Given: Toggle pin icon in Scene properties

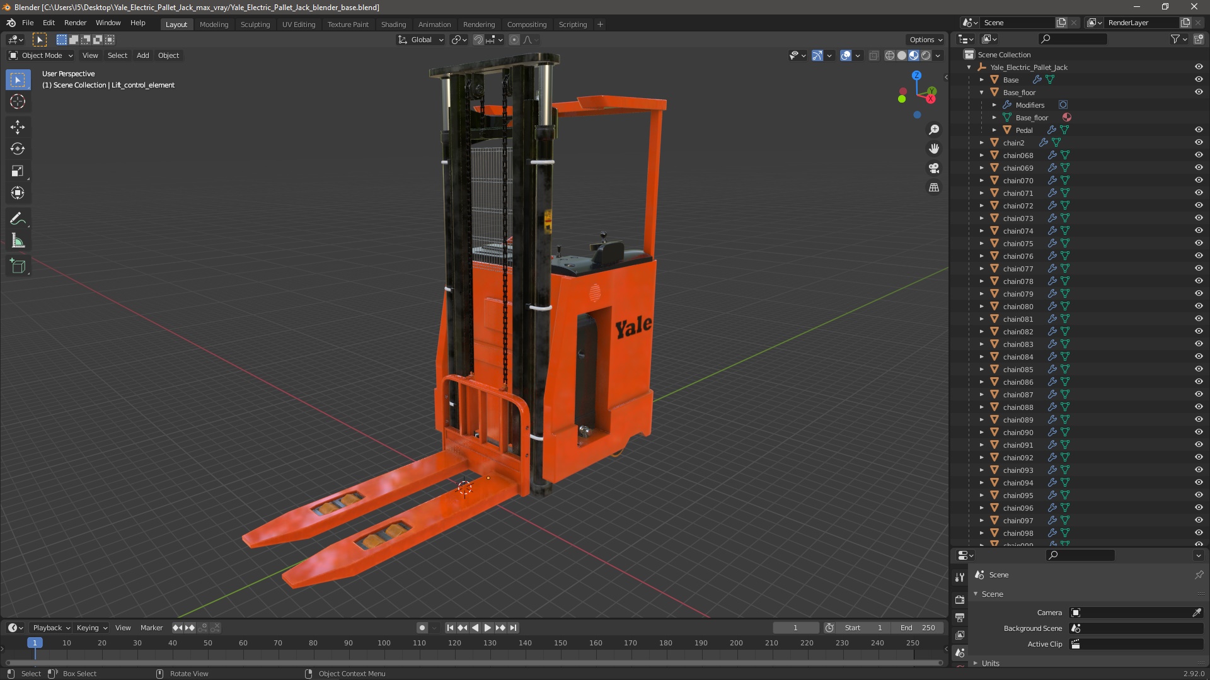Looking at the screenshot, I should coord(1199,575).
